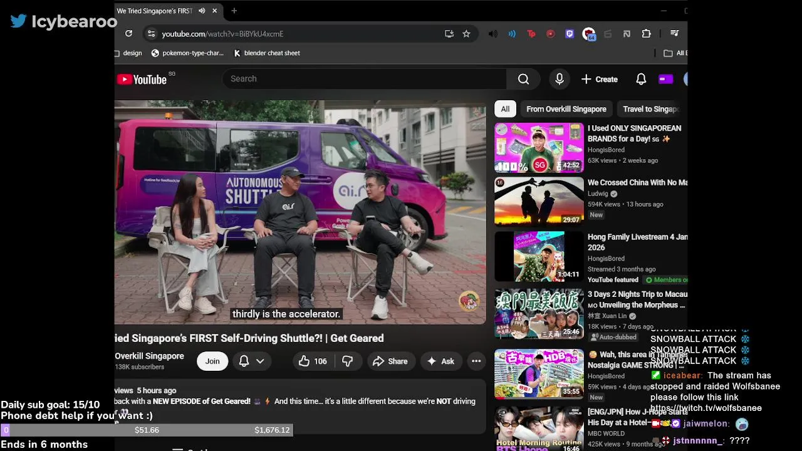Viewport: 802px width, 451px height.
Task: Open Overkill Singapore channel name
Action: [149, 356]
